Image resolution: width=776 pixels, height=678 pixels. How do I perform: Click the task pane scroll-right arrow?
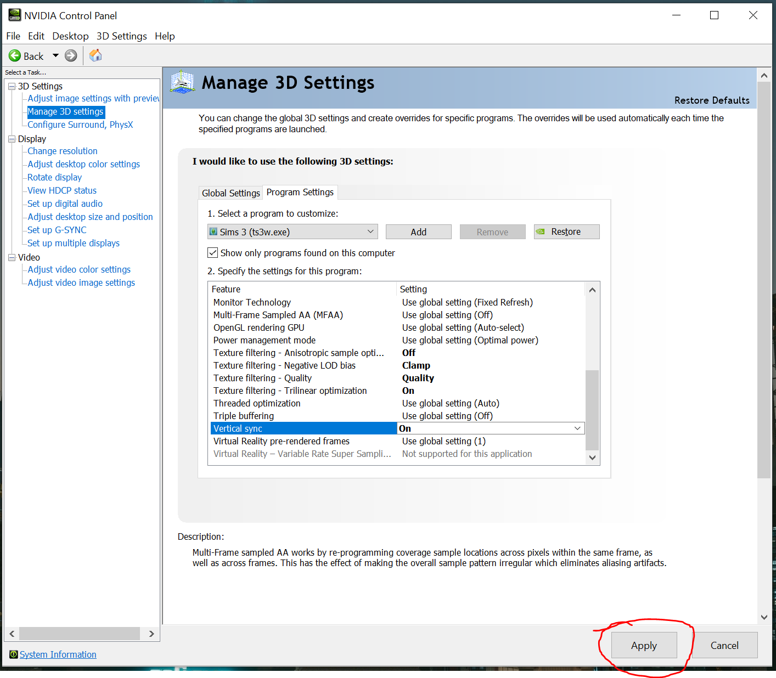151,634
